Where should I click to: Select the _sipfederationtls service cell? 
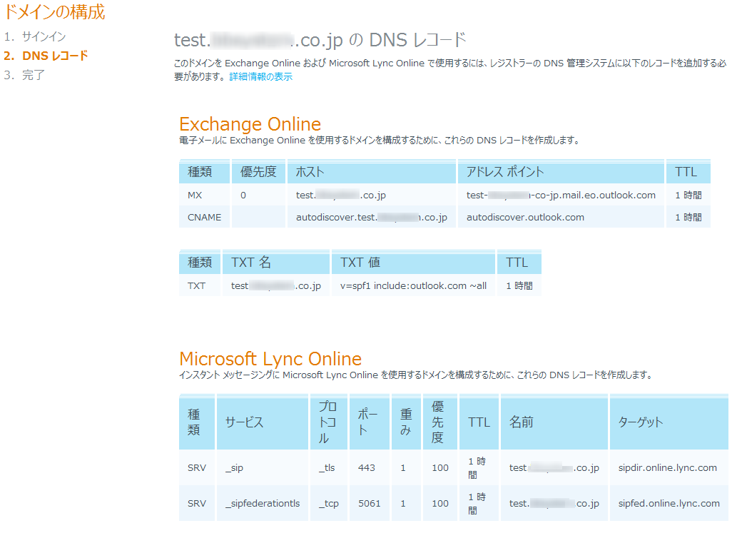tap(263, 503)
